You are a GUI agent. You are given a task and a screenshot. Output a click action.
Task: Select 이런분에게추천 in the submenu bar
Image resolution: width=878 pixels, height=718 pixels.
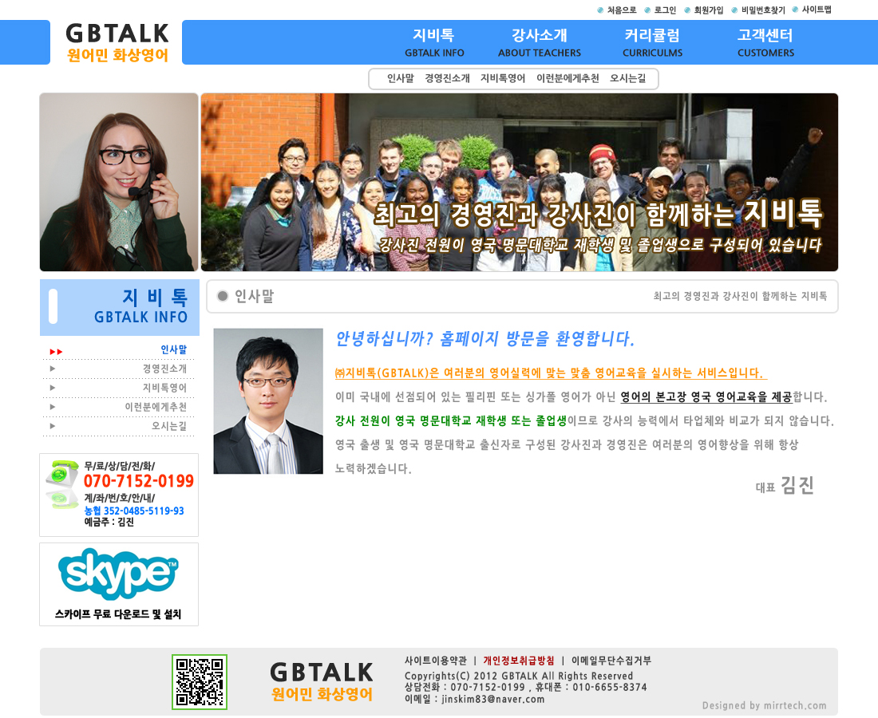(x=568, y=78)
